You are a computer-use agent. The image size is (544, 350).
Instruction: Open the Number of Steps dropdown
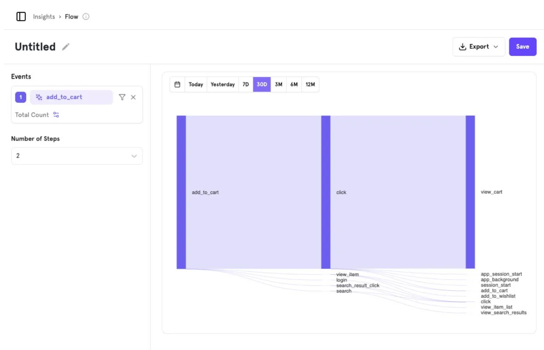(77, 156)
